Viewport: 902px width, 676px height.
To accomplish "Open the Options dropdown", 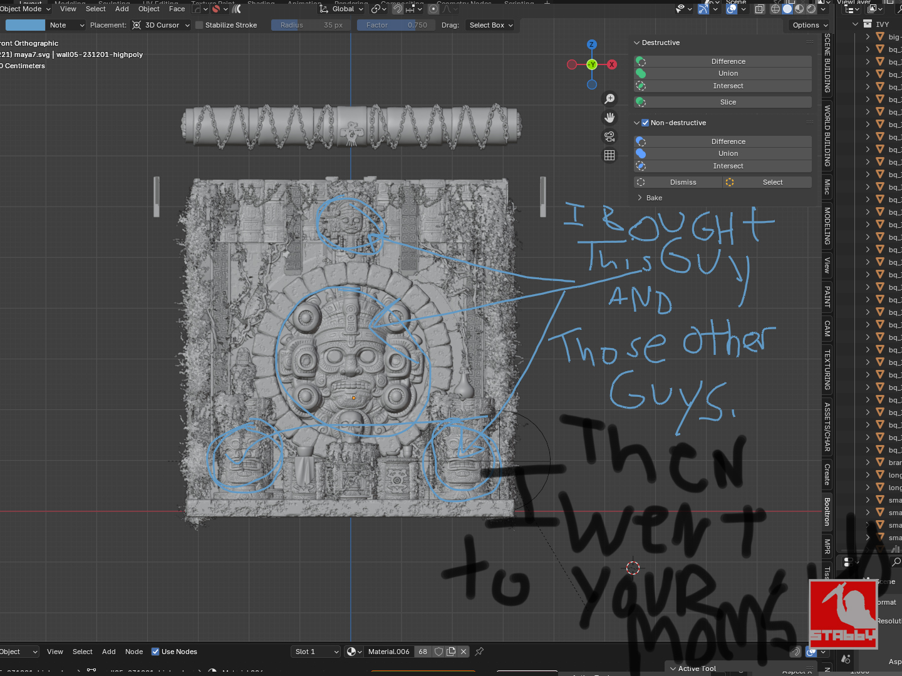I will click(x=810, y=25).
